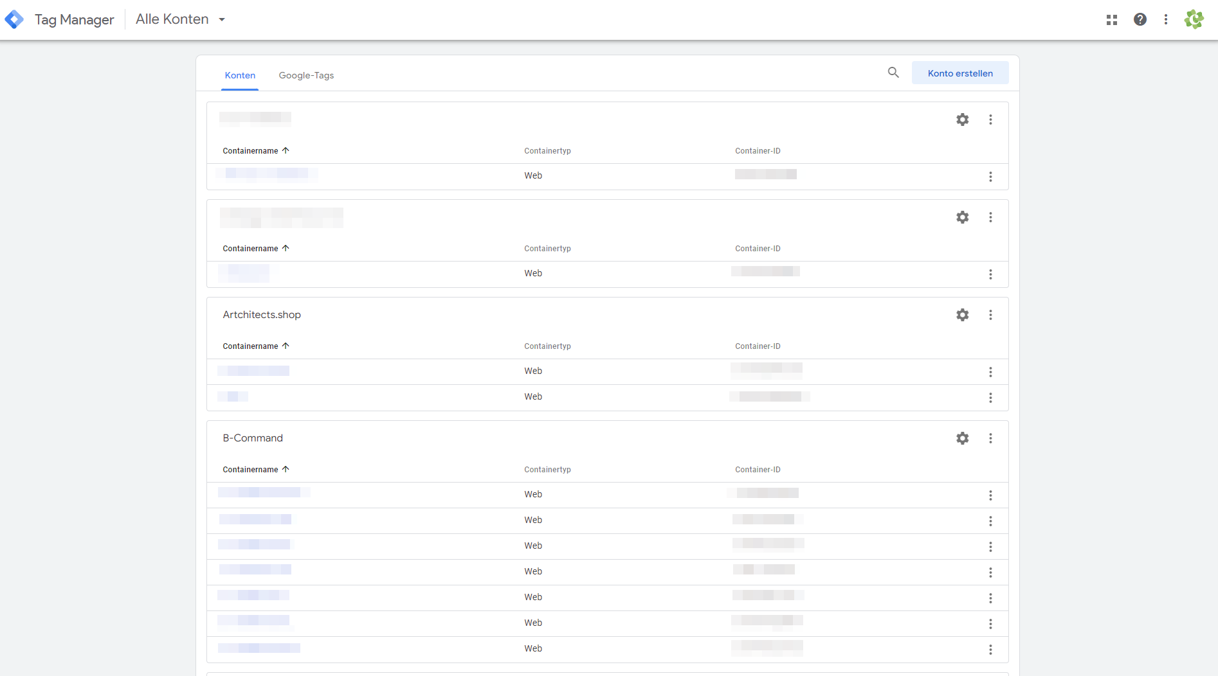Open row menu of second account's container

coord(991,274)
